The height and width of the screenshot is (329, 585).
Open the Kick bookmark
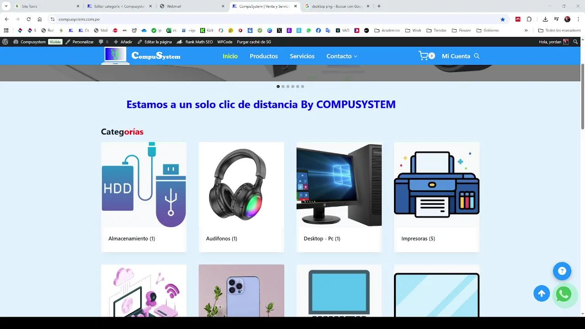coord(207,30)
